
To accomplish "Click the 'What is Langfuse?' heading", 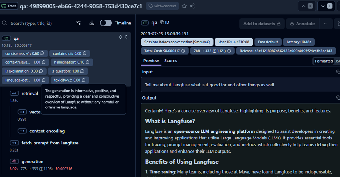I will coord(170,121).
